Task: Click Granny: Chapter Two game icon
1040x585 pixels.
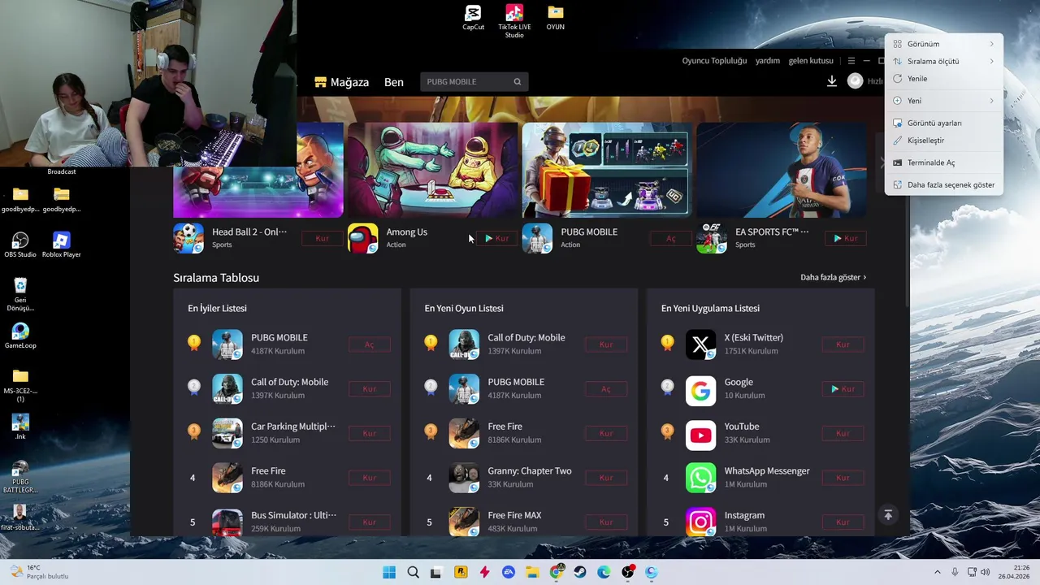Action: [x=464, y=478]
